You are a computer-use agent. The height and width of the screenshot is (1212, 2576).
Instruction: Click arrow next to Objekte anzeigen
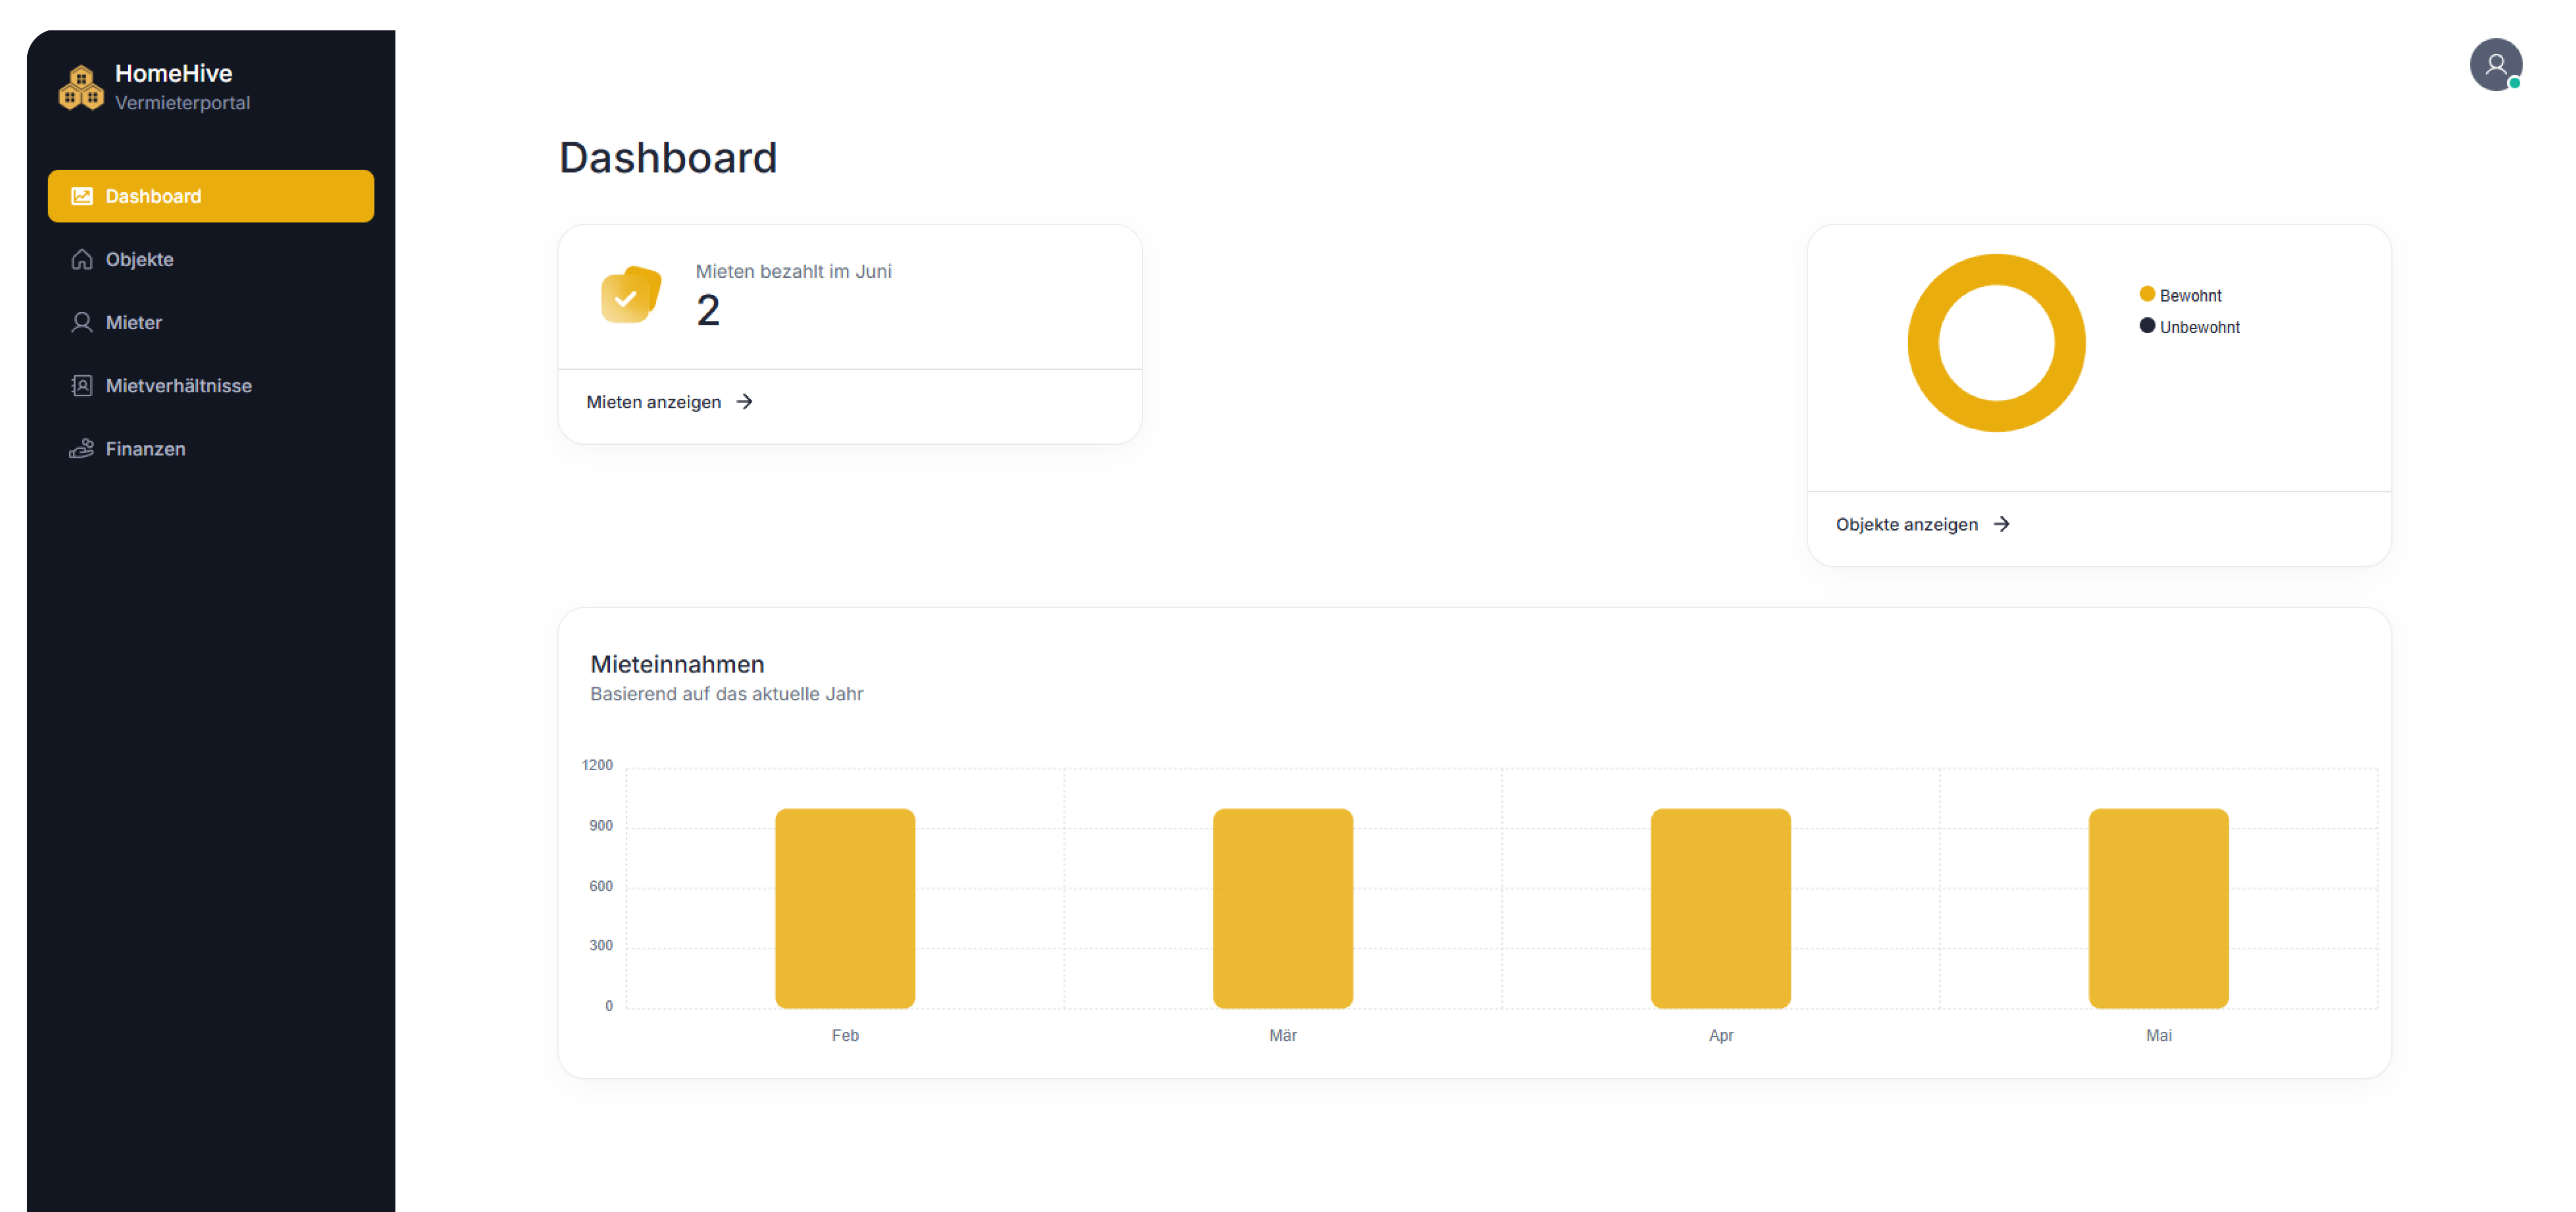point(2001,524)
